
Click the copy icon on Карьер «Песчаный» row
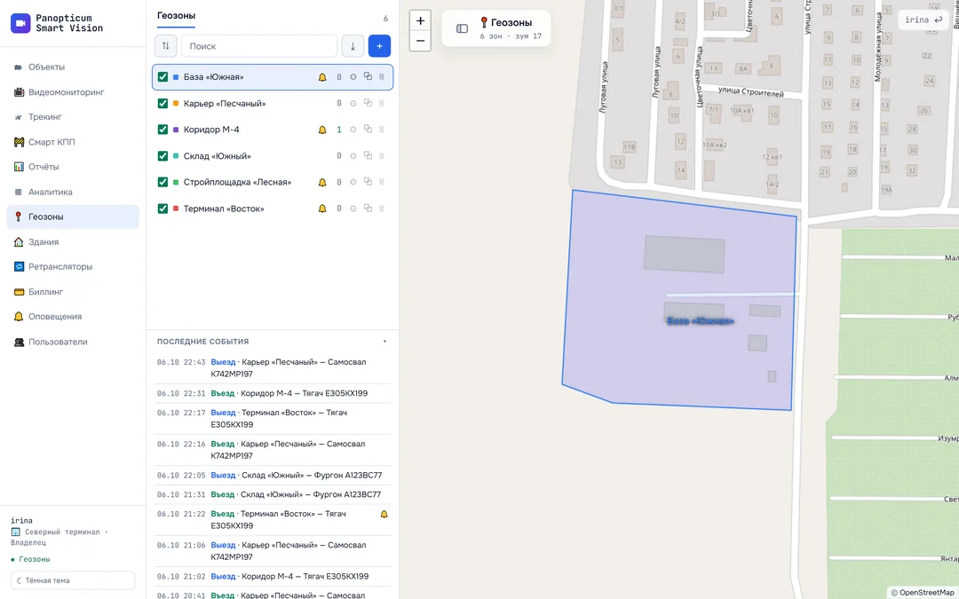(x=368, y=103)
